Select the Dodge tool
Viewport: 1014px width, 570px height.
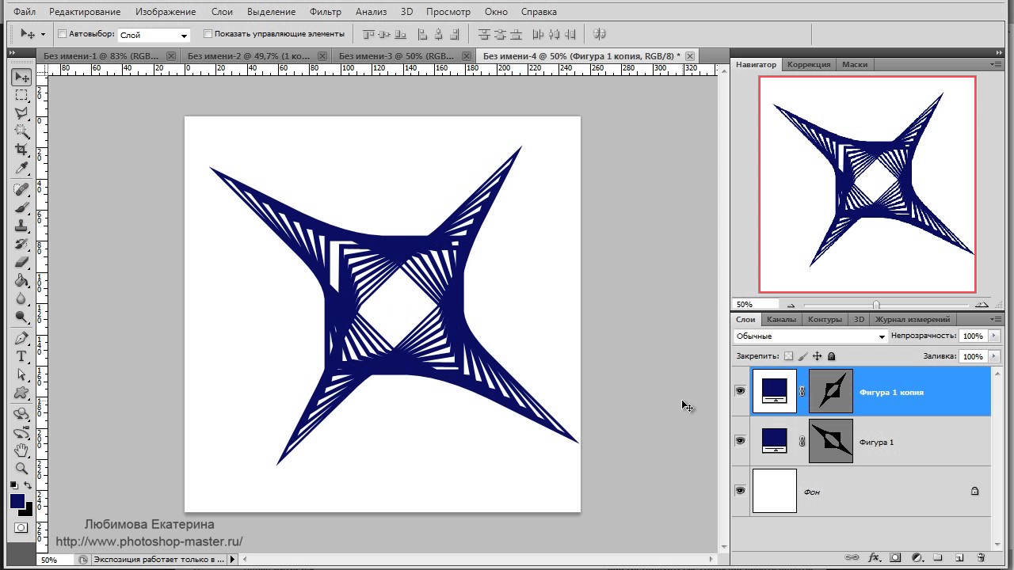click(21, 317)
